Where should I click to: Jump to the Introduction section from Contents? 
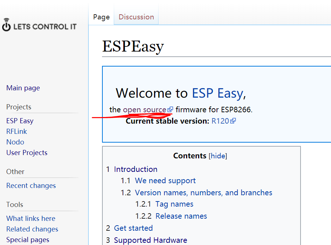pos(136,169)
